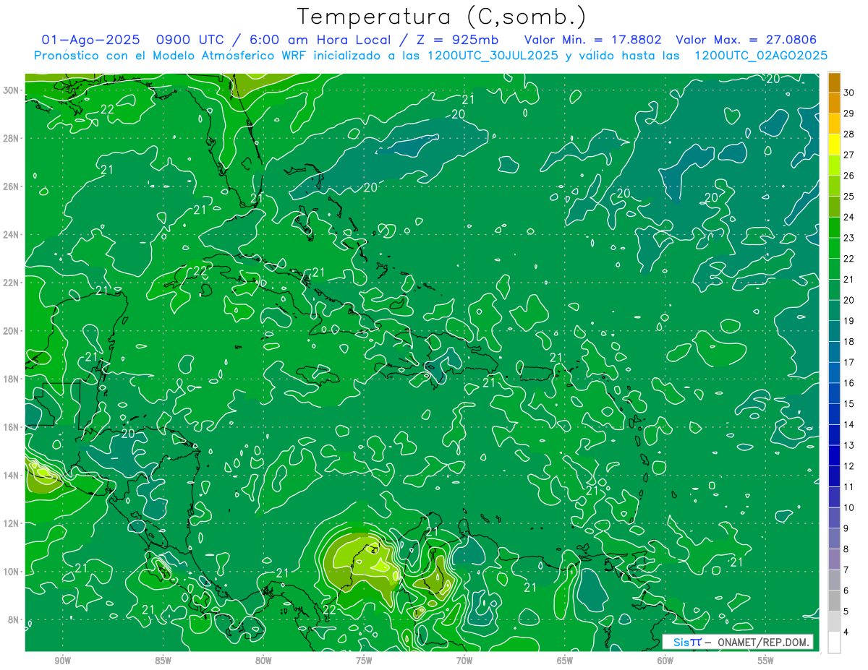Click the bright yellow color bar swatch
The width and height of the screenshot is (868, 670).
[x=834, y=145]
